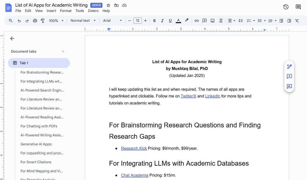Redo the last action
The width and height of the screenshot is (307, 180).
tap(27, 21)
